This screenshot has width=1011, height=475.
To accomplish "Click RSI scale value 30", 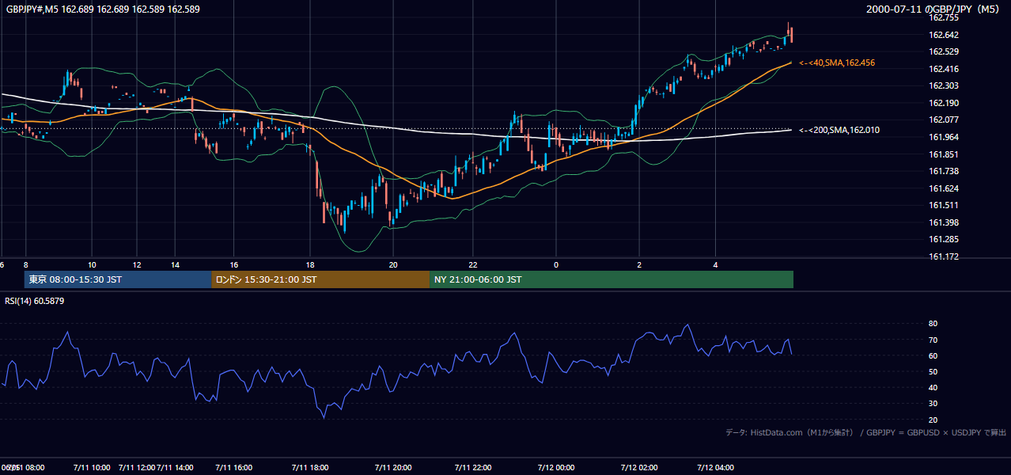I will pyautogui.click(x=933, y=403).
